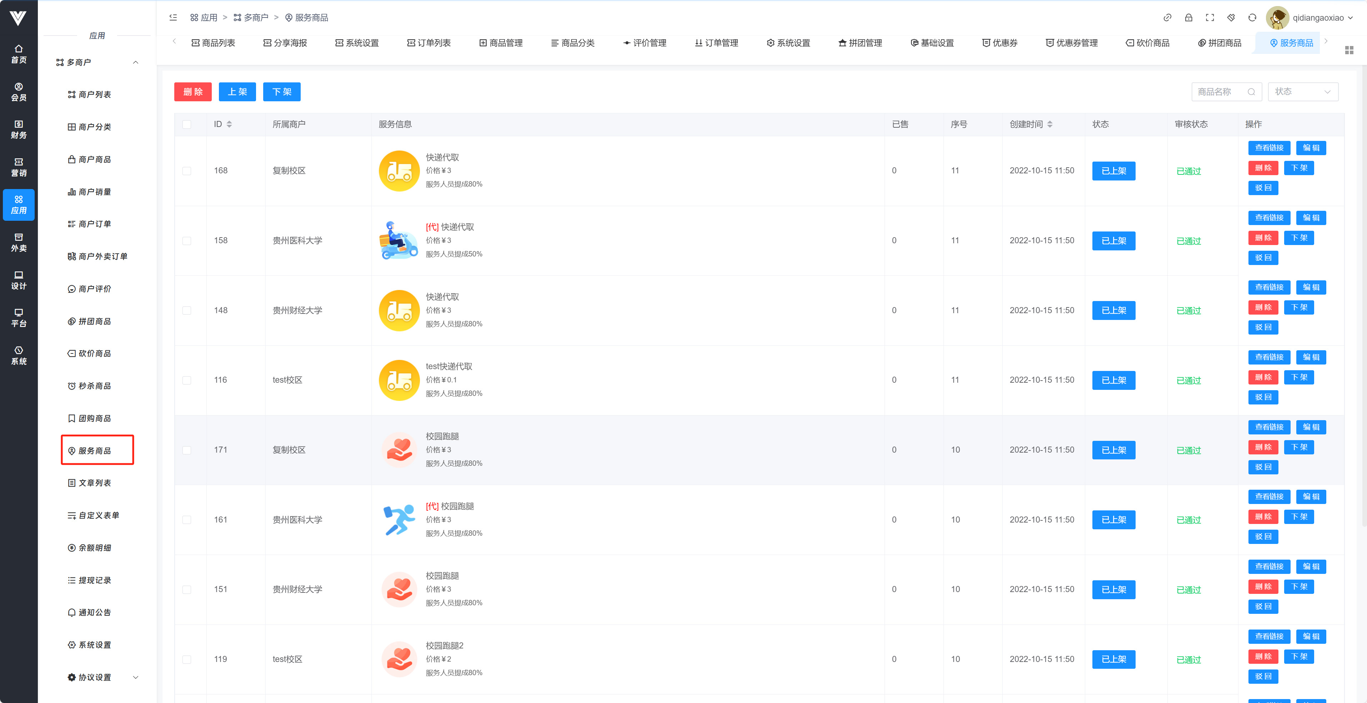Open the 营销 section in left rail

[x=19, y=167]
